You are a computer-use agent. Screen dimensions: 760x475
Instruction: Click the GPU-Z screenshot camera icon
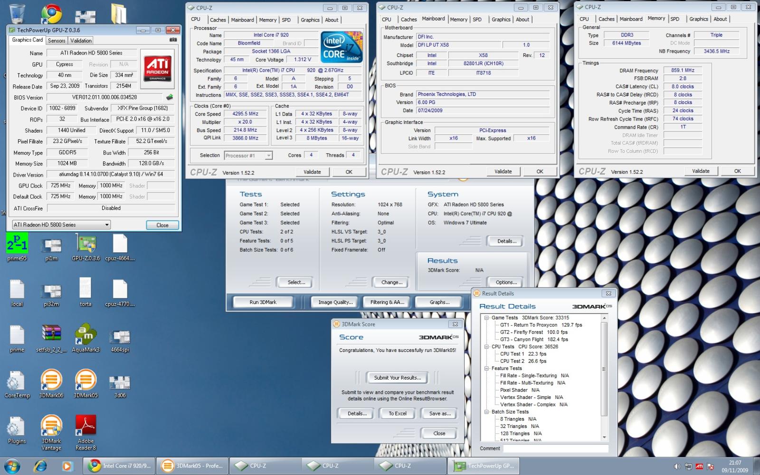tap(173, 40)
